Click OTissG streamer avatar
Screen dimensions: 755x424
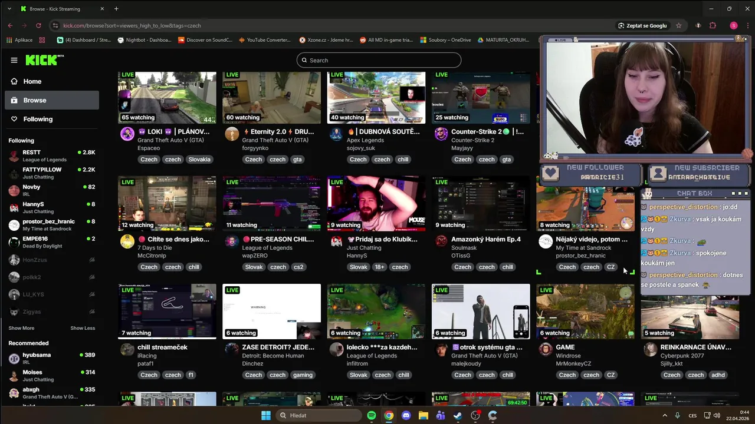441,241
